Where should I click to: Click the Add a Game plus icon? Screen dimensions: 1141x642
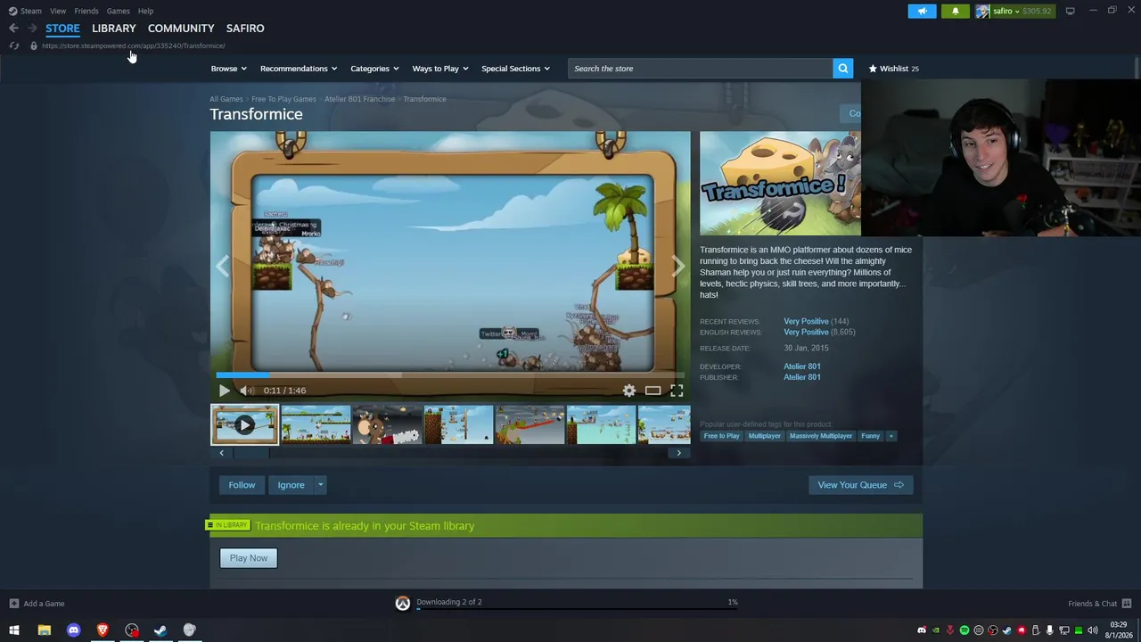click(x=14, y=604)
